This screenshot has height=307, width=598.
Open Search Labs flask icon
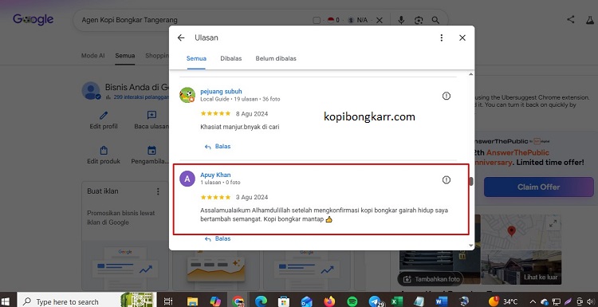point(590,20)
